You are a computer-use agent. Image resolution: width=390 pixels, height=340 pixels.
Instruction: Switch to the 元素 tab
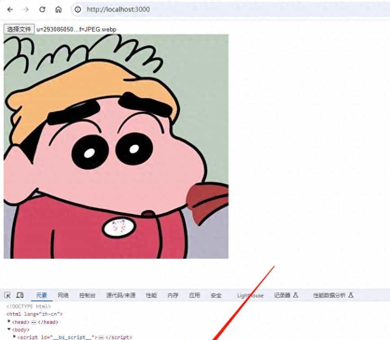(x=41, y=295)
